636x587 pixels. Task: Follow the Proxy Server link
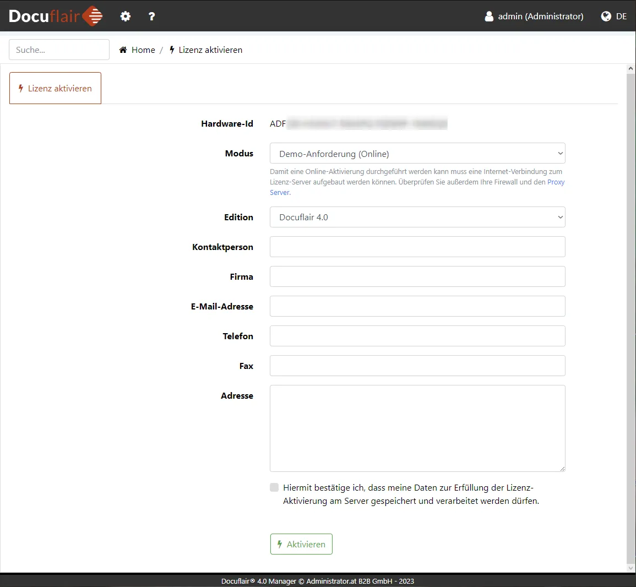pos(556,182)
